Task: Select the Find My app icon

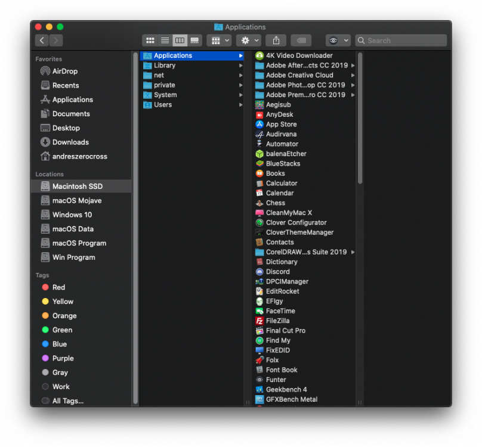Action: (x=259, y=341)
